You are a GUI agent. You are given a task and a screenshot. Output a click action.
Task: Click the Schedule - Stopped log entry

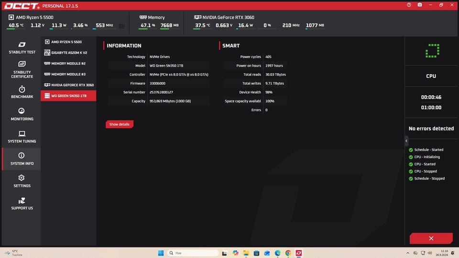pyautogui.click(x=427, y=179)
